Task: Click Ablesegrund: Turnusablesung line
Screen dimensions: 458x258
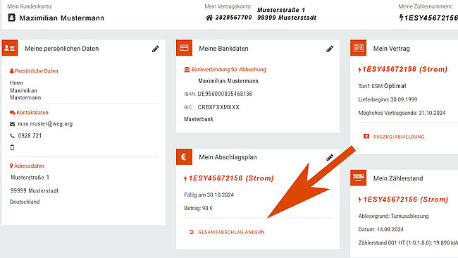Action: click(393, 216)
